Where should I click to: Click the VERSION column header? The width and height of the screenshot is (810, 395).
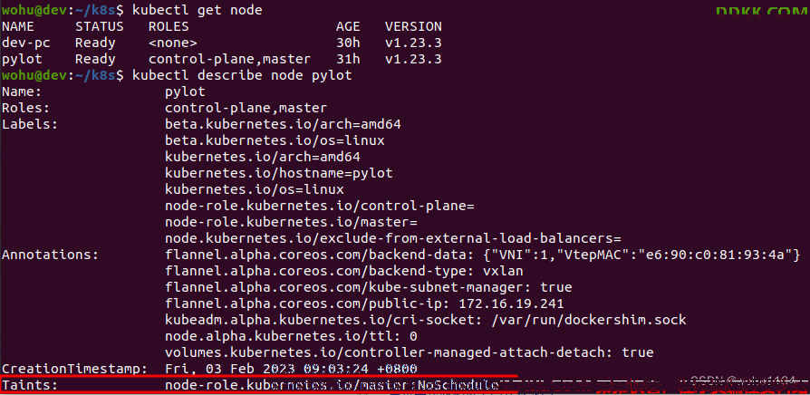pyautogui.click(x=413, y=26)
